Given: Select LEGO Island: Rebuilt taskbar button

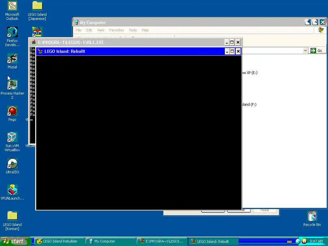Looking at the screenshot, I should pyautogui.click(x=213, y=242).
